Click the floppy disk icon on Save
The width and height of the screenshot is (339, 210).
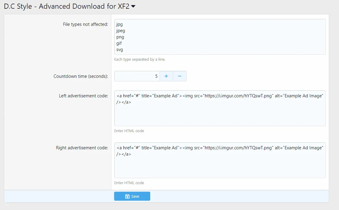click(127, 196)
